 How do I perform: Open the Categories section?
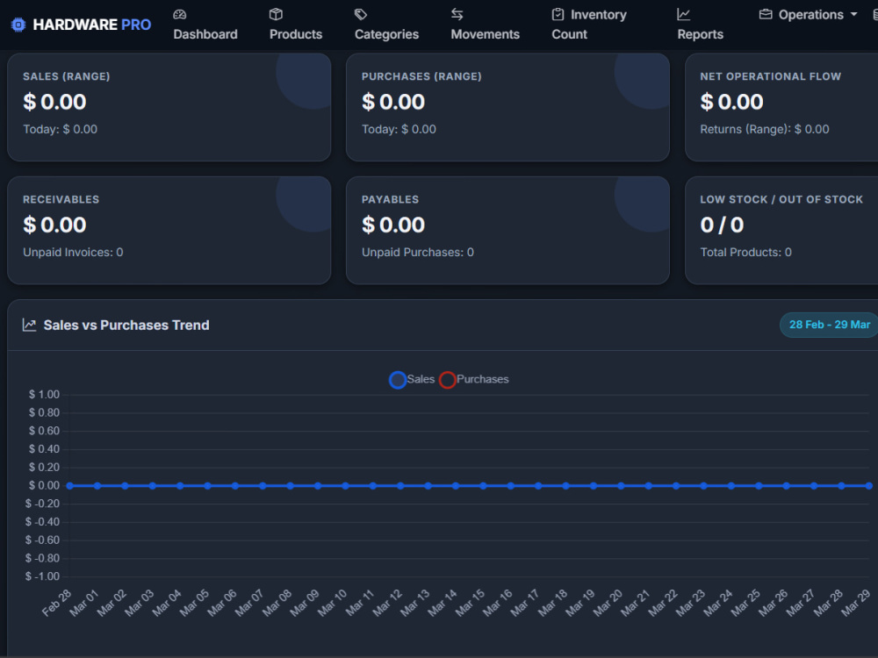pos(386,25)
